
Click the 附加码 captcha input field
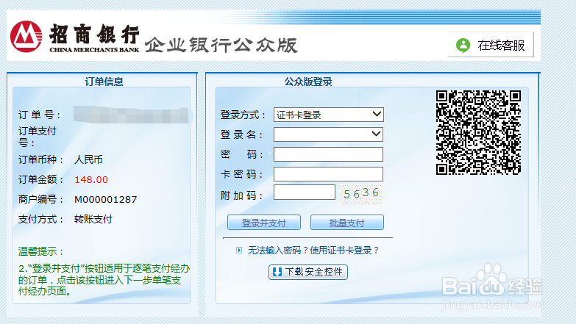coord(305,192)
